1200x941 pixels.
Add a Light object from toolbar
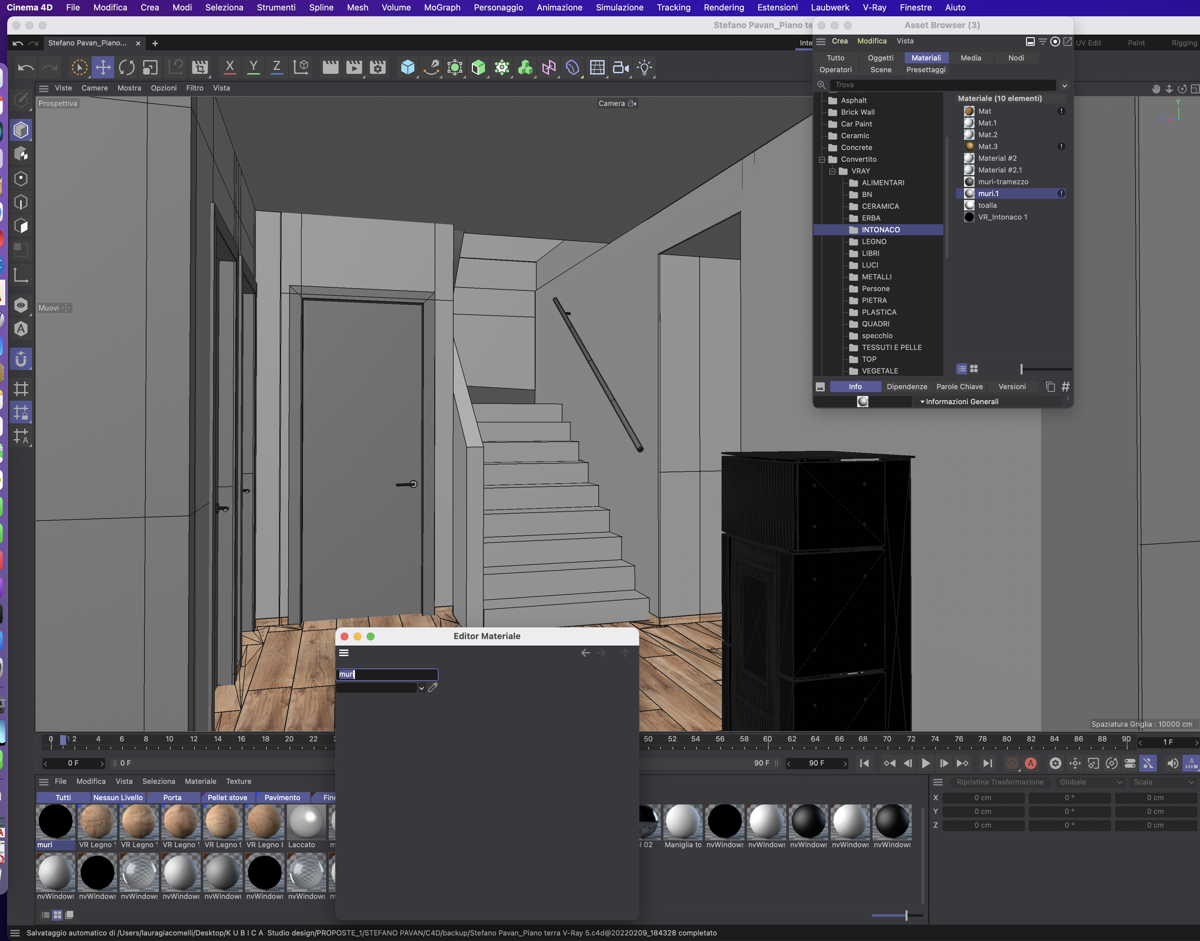pyautogui.click(x=644, y=68)
